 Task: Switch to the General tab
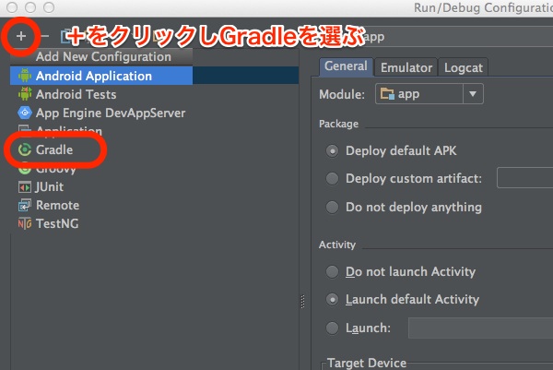[346, 66]
